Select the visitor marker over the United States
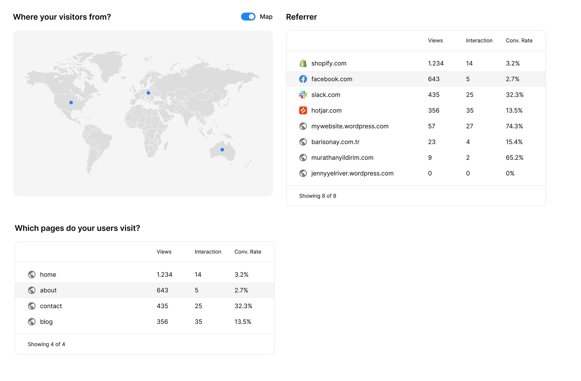This screenshot has height=381, width=581. coord(71,103)
